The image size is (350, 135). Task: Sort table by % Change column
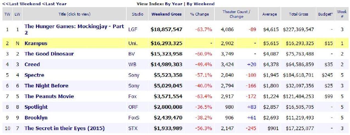(x=199, y=14)
